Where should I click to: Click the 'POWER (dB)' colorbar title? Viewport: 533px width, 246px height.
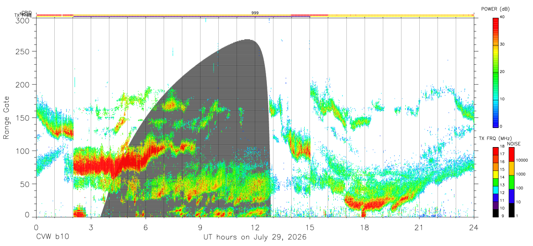(495, 9)
